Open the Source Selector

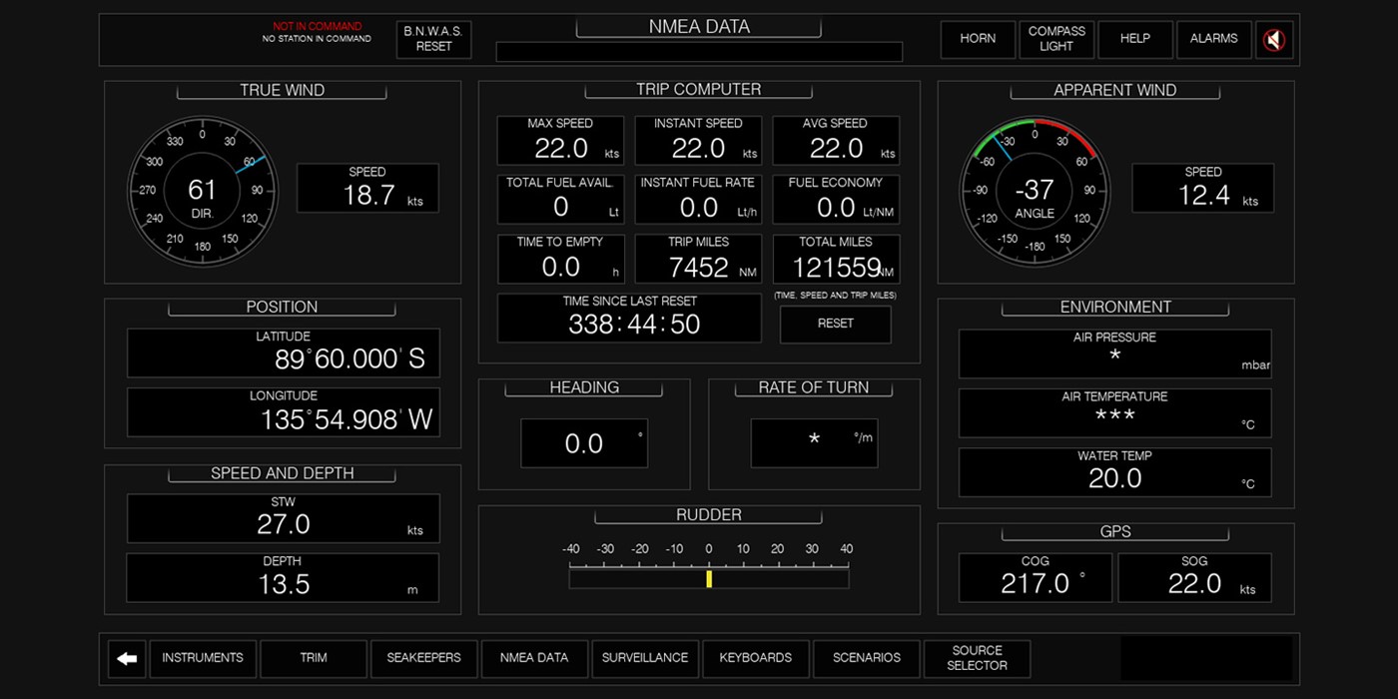tap(977, 658)
